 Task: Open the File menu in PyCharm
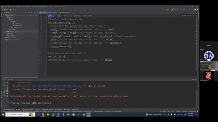[6, 7]
